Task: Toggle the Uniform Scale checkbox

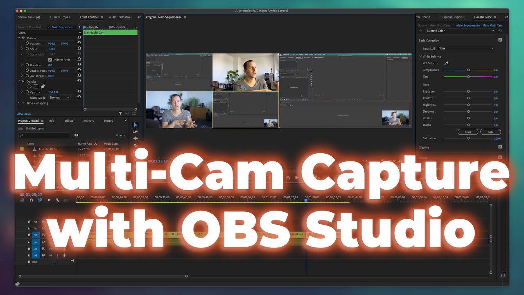Action: [x=50, y=60]
